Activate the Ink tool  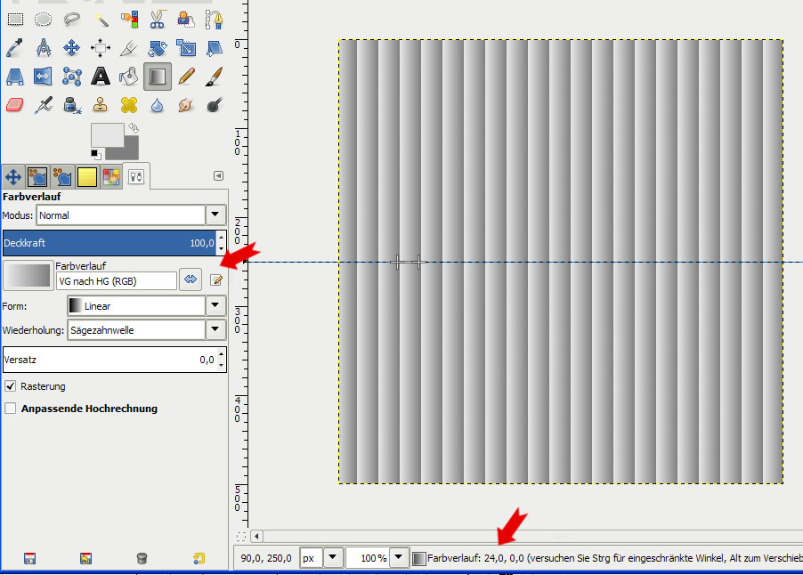click(72, 106)
